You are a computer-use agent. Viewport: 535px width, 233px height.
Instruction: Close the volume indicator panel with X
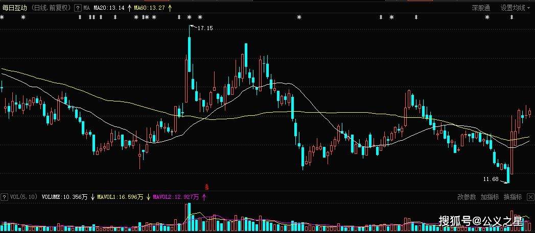pyautogui.click(x=530, y=197)
